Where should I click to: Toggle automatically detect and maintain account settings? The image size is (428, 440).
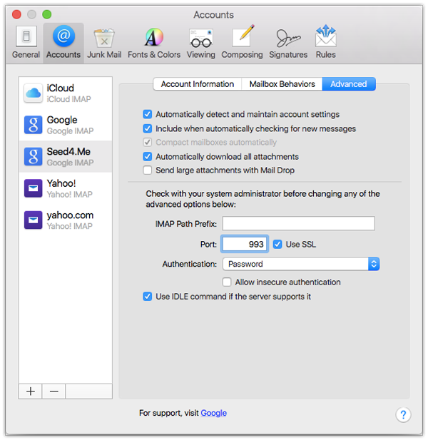pos(148,114)
